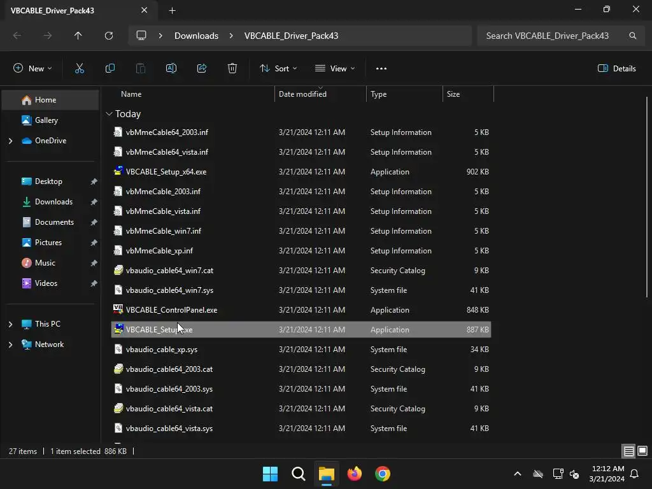Open the Sort dropdown
Image resolution: width=652 pixels, height=489 pixels.
[x=278, y=69]
